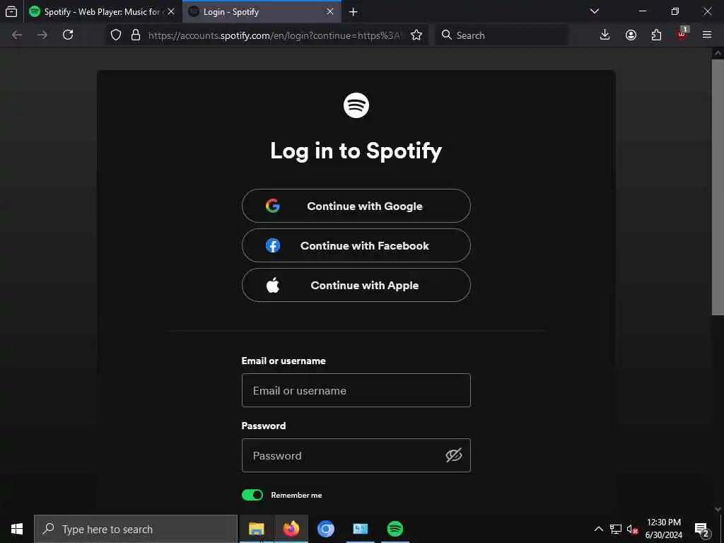The image size is (724, 543).
Task: Click the Spotify logo above the login heading
Action: point(356,105)
